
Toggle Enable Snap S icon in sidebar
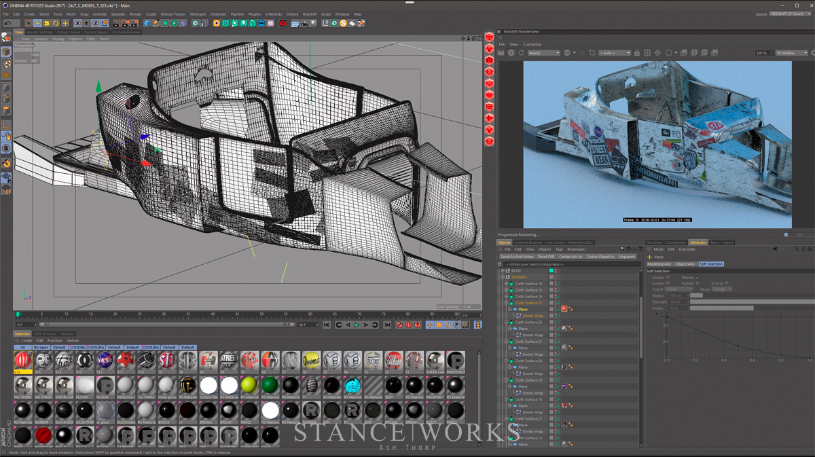tap(5, 149)
